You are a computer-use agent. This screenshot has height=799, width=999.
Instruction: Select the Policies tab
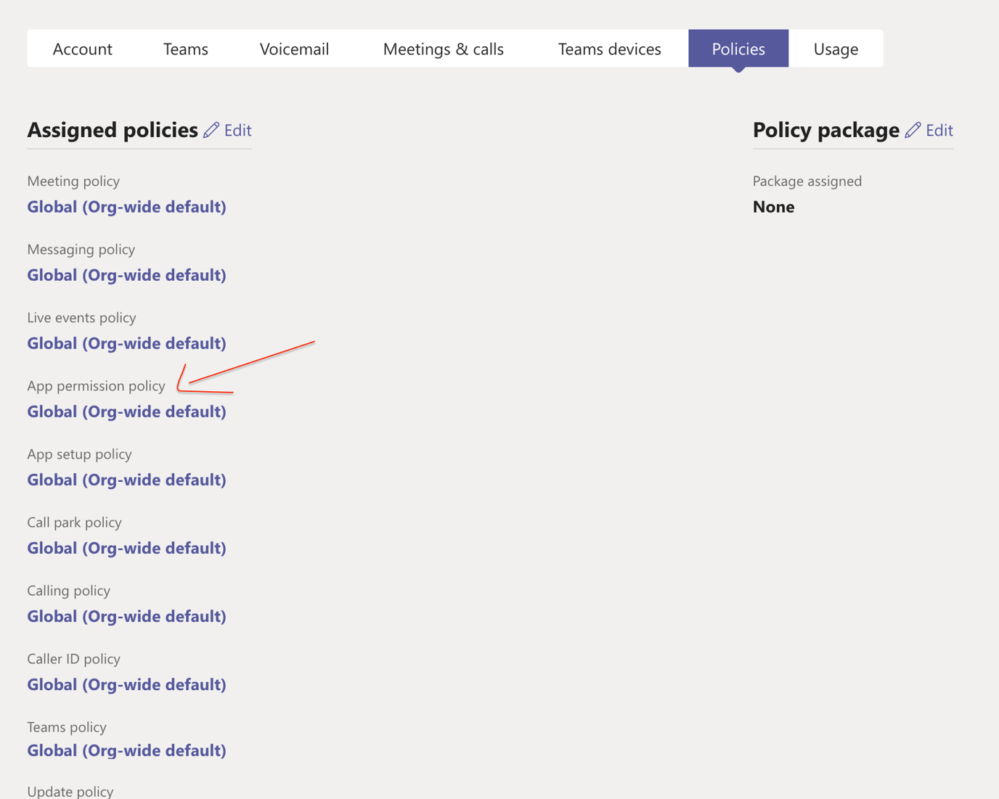pyautogui.click(x=738, y=49)
